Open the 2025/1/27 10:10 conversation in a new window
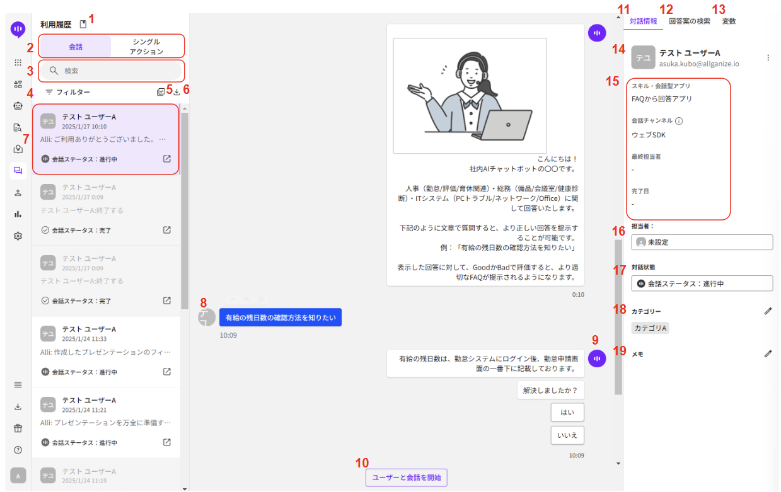 [167, 159]
